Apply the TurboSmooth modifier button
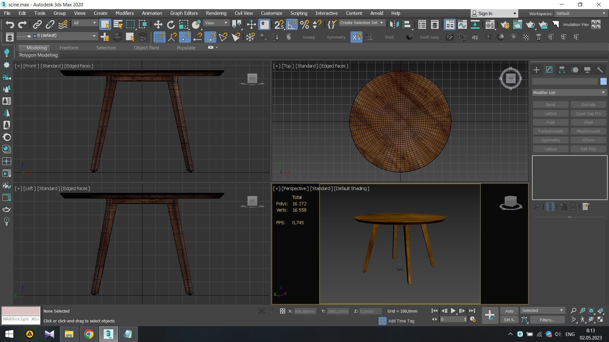The image size is (609, 342). click(550, 131)
